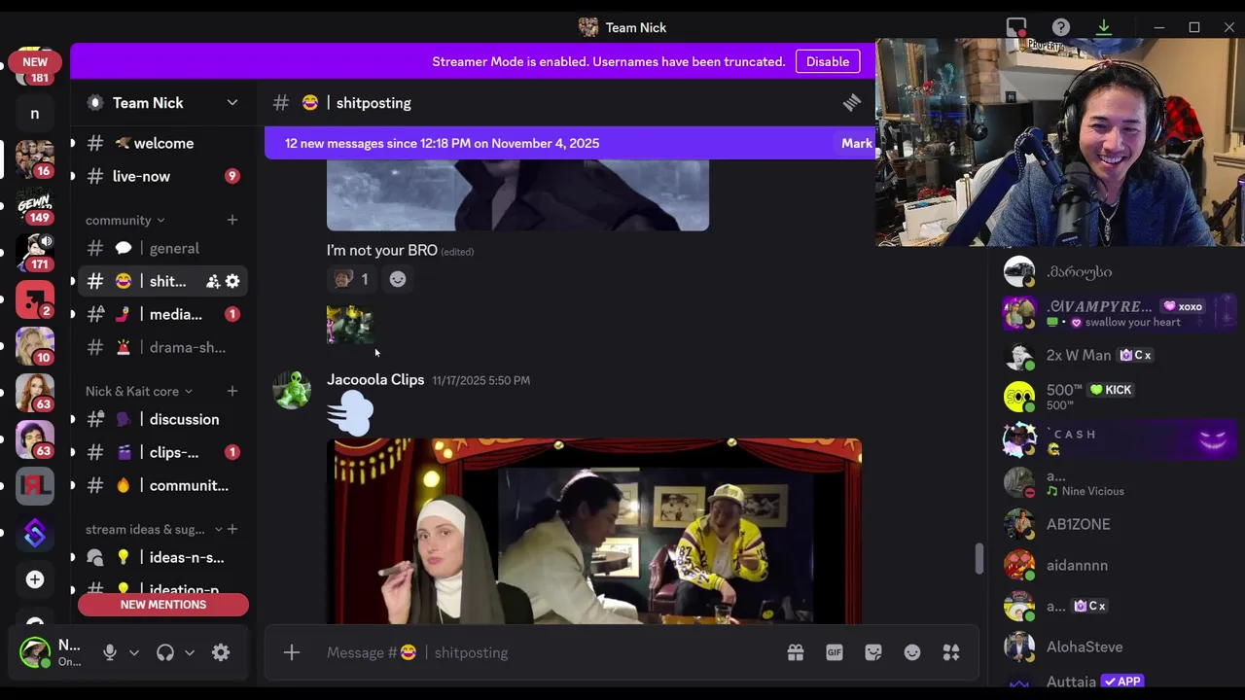Add a reaction with the smiley icon
The height and width of the screenshot is (700, 1245).
(x=398, y=279)
